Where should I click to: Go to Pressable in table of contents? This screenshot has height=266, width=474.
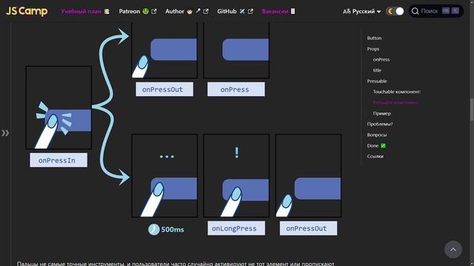point(377,81)
